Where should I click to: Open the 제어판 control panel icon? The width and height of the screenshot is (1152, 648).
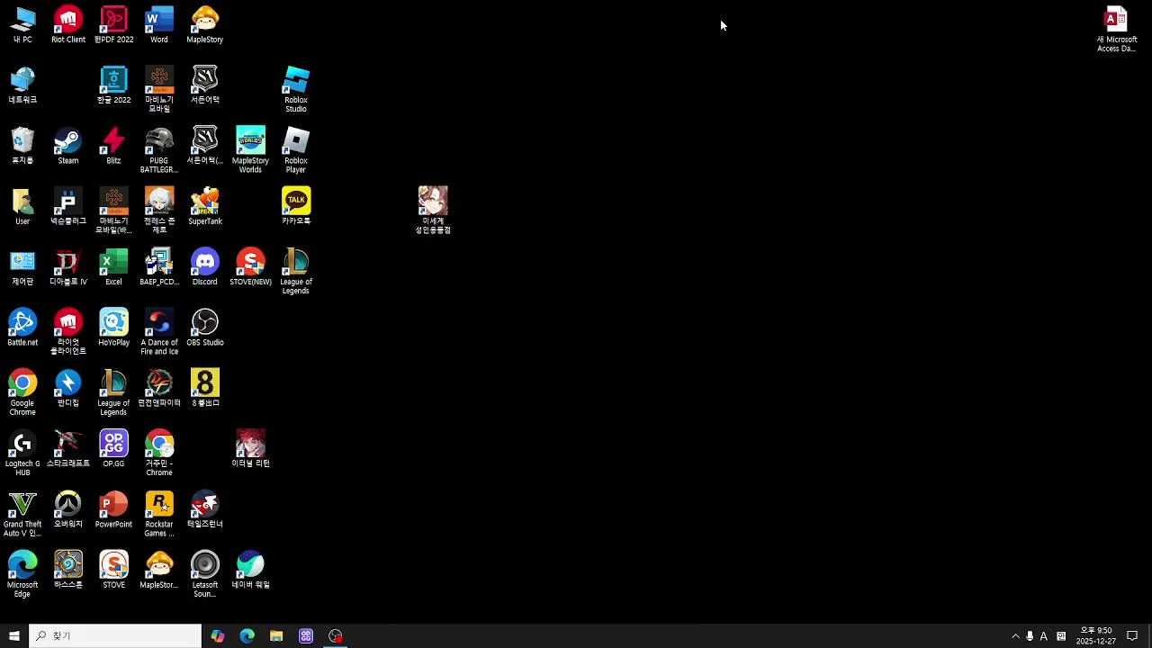point(22,267)
